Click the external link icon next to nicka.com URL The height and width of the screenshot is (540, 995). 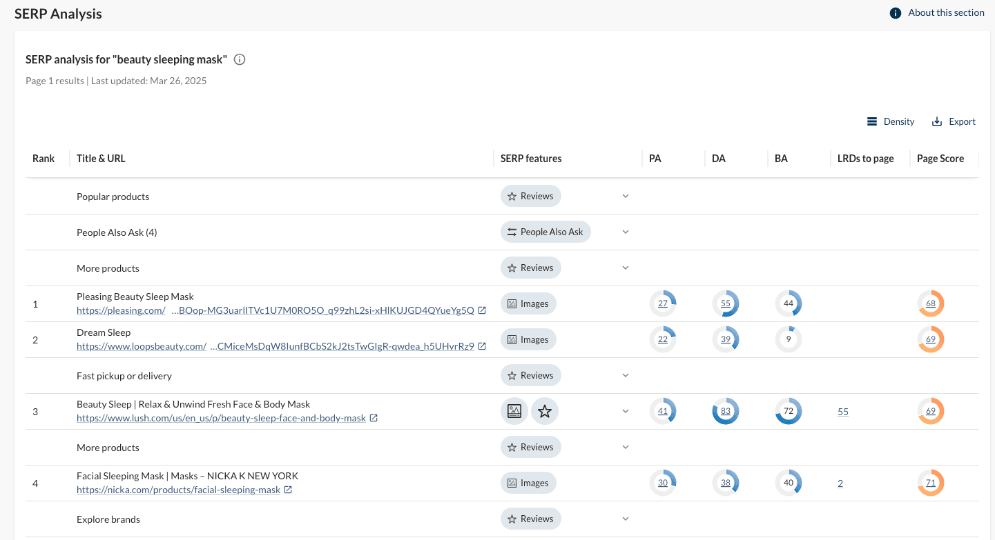[288, 490]
